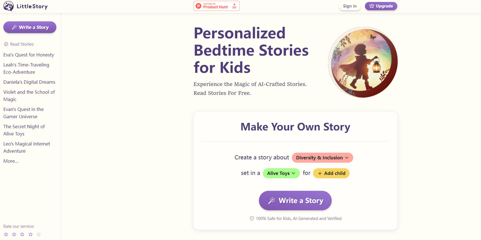Open Eva's Quest for Honesty story

pyautogui.click(x=28, y=55)
